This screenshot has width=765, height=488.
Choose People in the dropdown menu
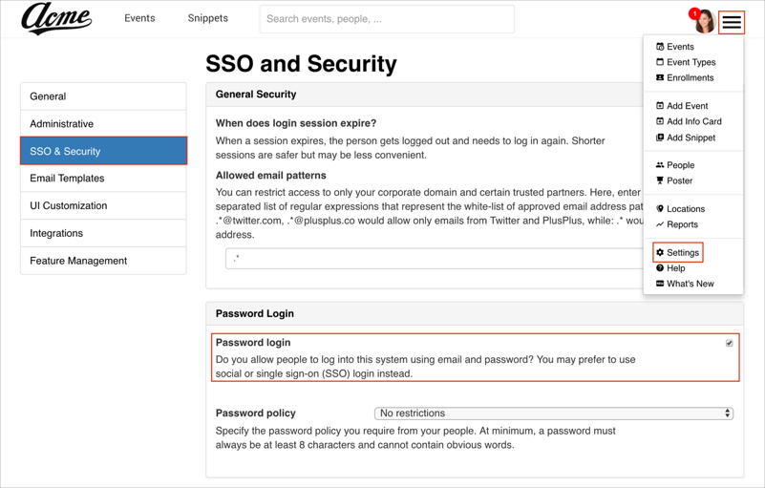(x=680, y=165)
